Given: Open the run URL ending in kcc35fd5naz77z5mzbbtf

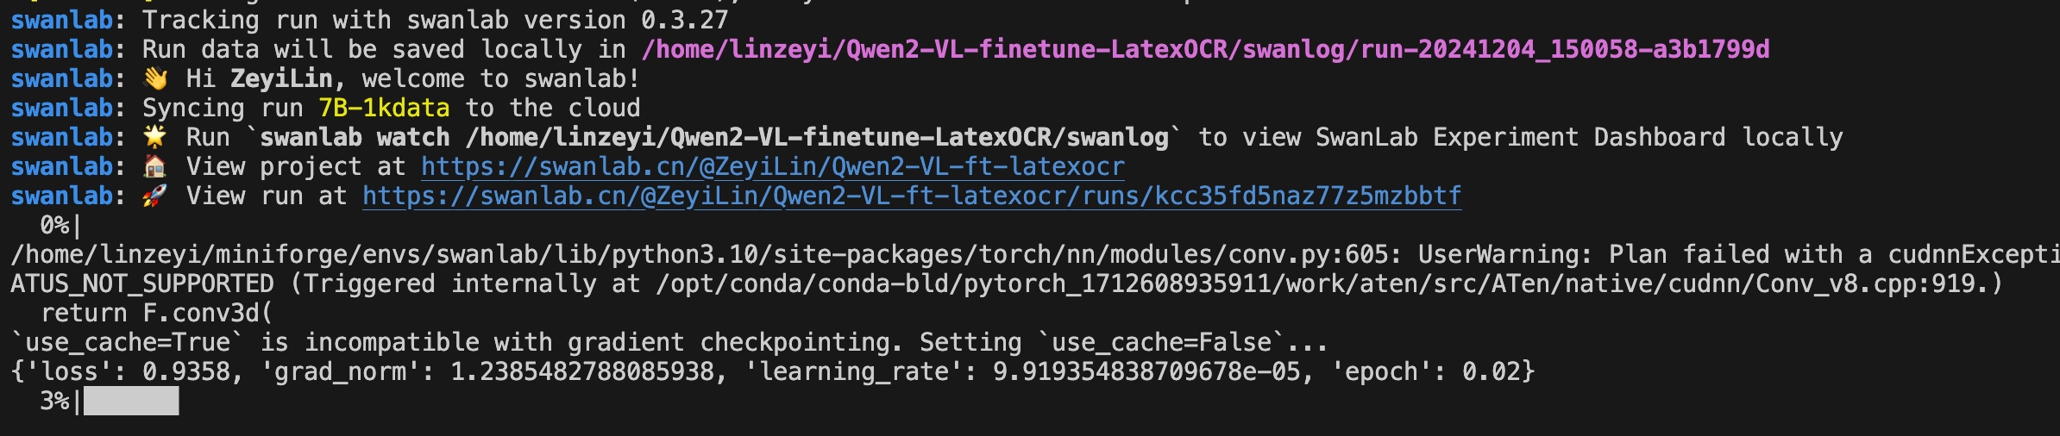Looking at the screenshot, I should [912, 196].
